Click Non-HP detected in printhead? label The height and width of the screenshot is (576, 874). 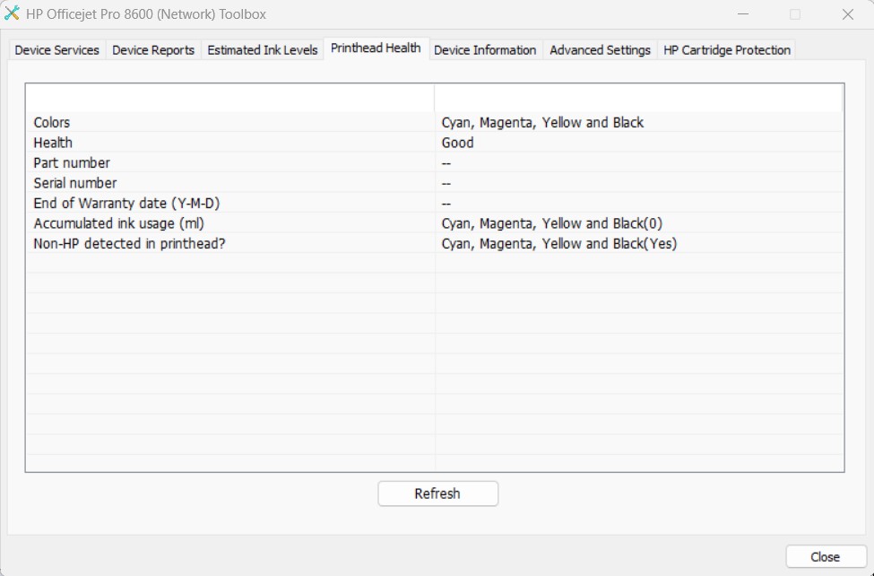[x=129, y=243]
